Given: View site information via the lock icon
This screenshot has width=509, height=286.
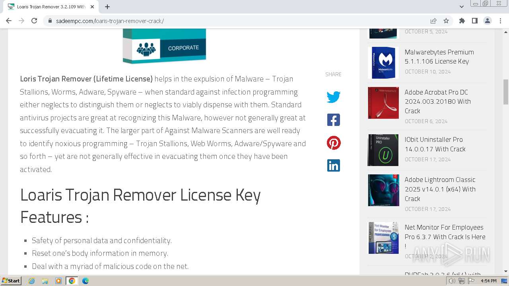Looking at the screenshot, I should pyautogui.click(x=50, y=21).
